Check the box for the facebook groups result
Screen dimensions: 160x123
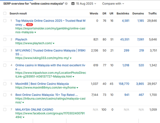point(5,109)
